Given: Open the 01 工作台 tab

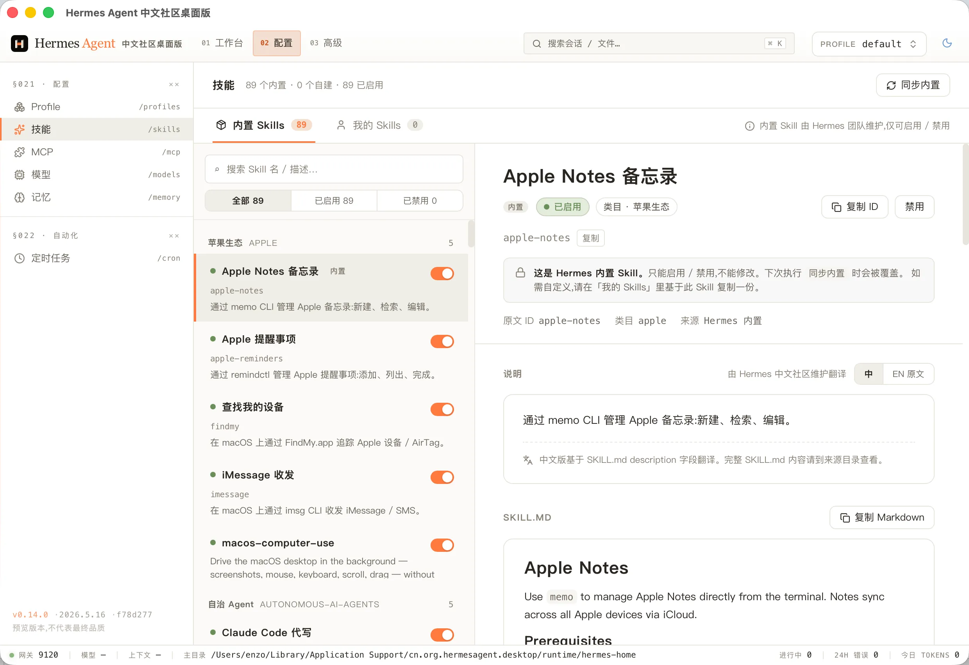Looking at the screenshot, I should 222,43.
